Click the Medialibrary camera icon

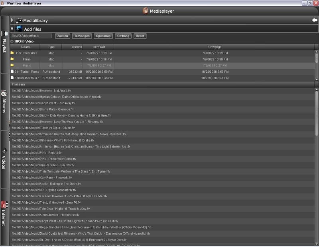click(x=19, y=20)
